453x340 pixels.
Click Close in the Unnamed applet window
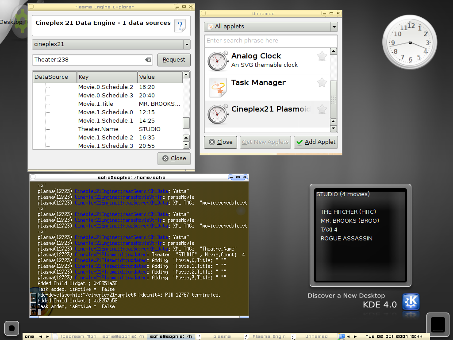[220, 142]
